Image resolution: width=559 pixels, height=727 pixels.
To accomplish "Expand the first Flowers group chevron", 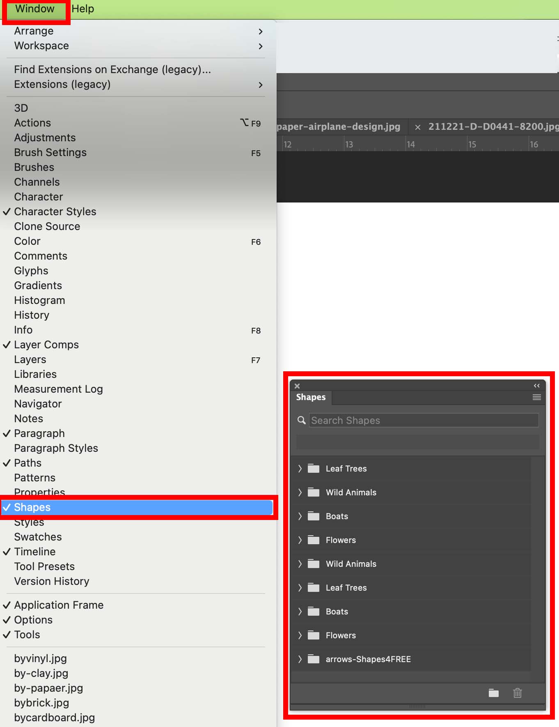I will coord(300,540).
